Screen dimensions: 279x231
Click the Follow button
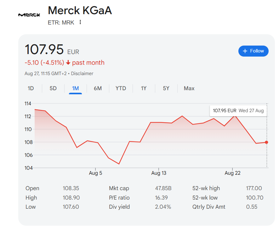tap(253, 51)
